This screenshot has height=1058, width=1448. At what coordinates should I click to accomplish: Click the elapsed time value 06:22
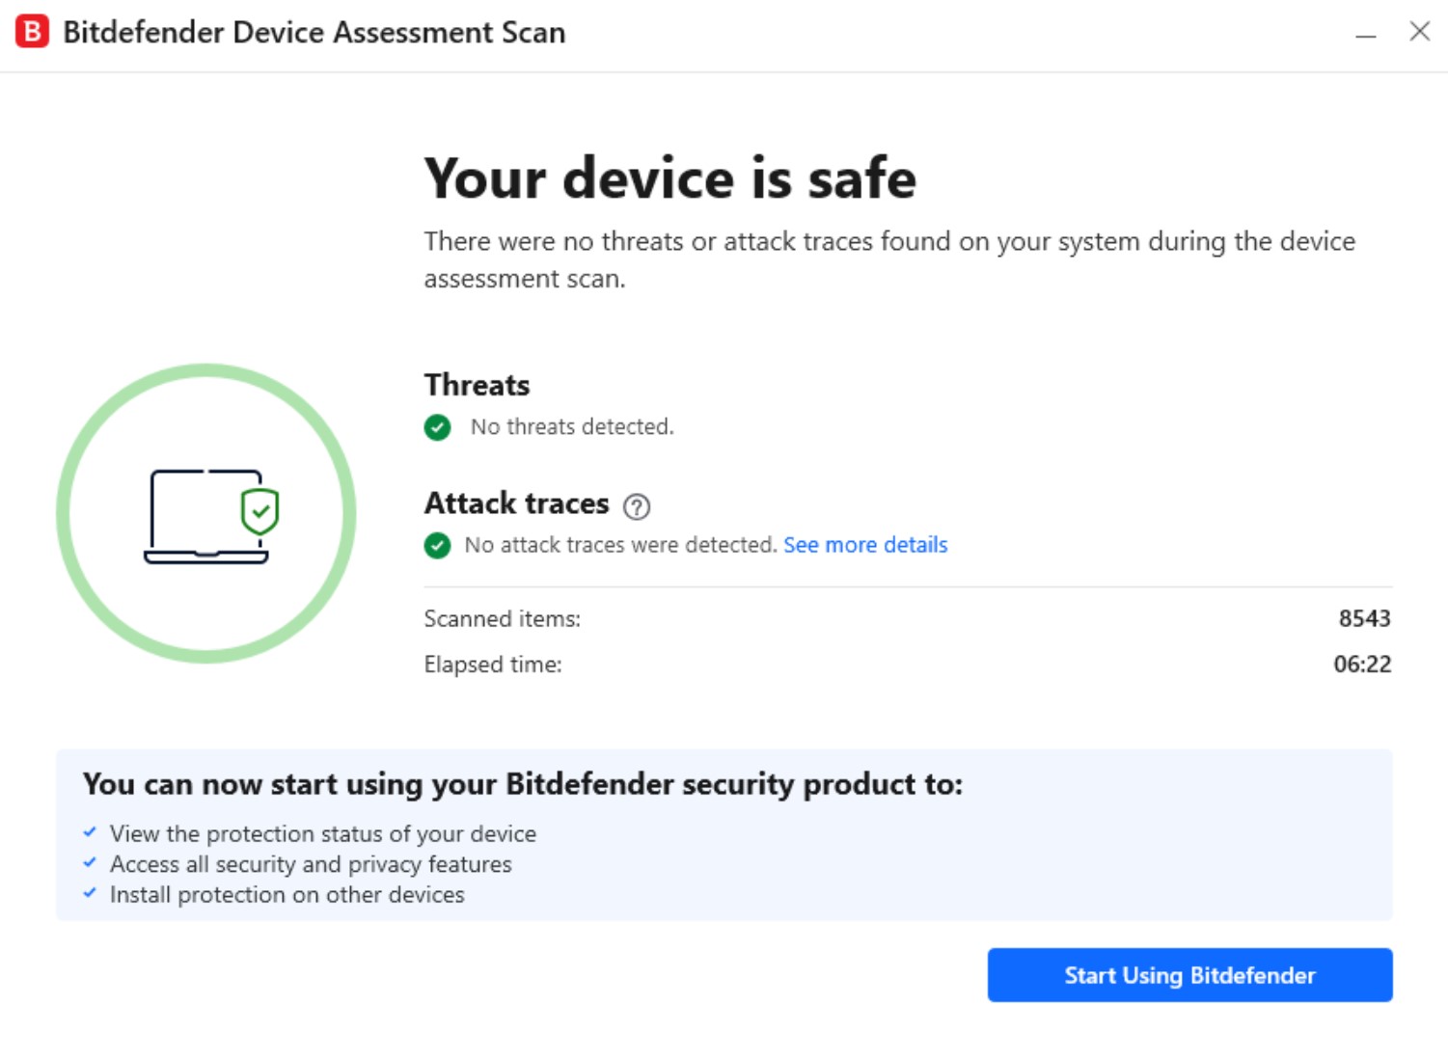(x=1361, y=665)
